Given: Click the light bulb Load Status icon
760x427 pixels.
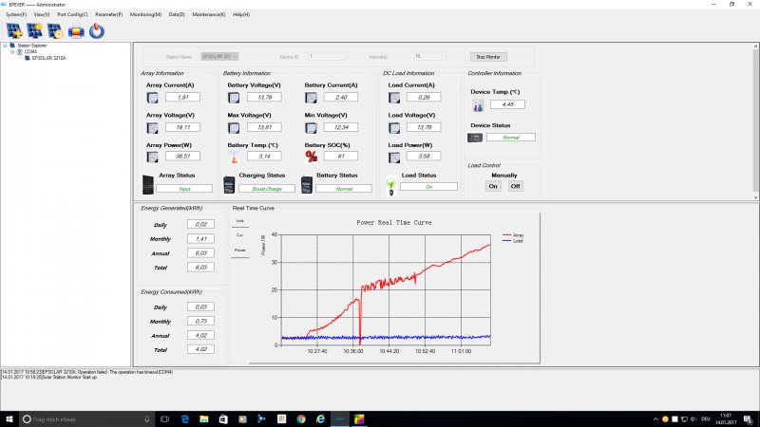Looking at the screenshot, I should (391, 186).
